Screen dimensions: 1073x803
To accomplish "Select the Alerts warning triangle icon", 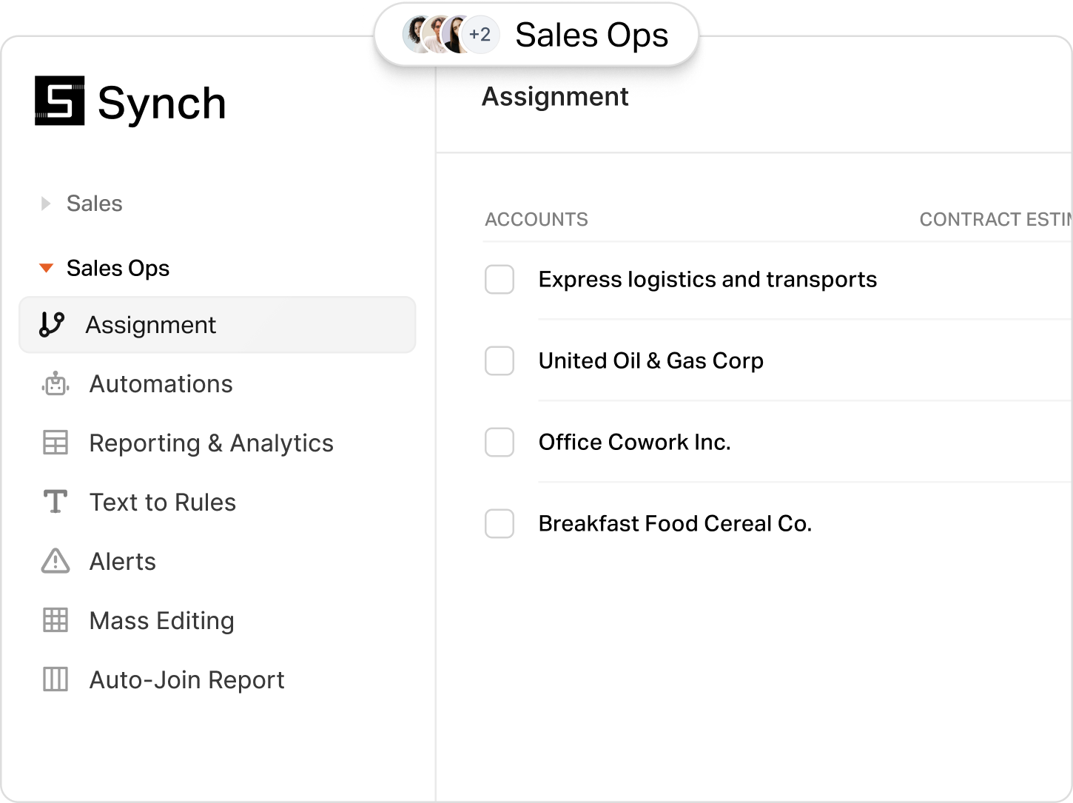I will 55,562.
